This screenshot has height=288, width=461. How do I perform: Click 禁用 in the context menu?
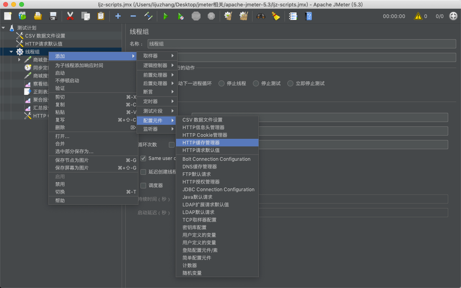pos(93,184)
